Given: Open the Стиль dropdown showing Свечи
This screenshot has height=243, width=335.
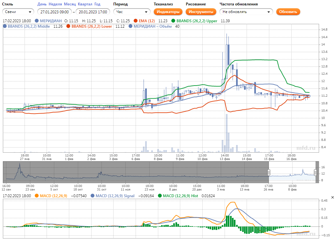Looking at the screenshot, I should [x=18, y=12].
